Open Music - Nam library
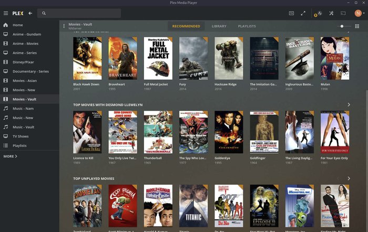The height and width of the screenshot is (232, 368). [x=29, y=109]
